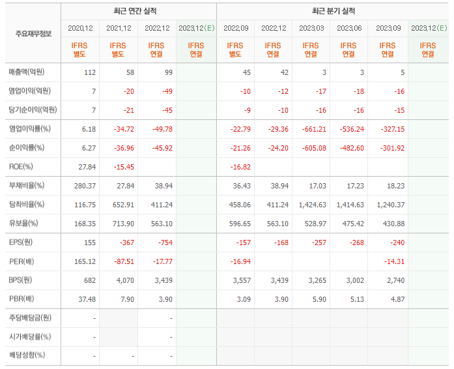Select the 2023.06 quarterly column header
Screen dimensions: 454x369
349,28
